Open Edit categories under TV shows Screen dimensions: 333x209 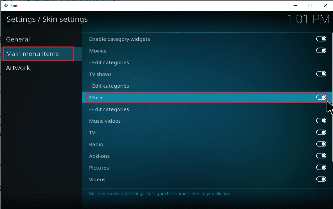tap(207, 86)
